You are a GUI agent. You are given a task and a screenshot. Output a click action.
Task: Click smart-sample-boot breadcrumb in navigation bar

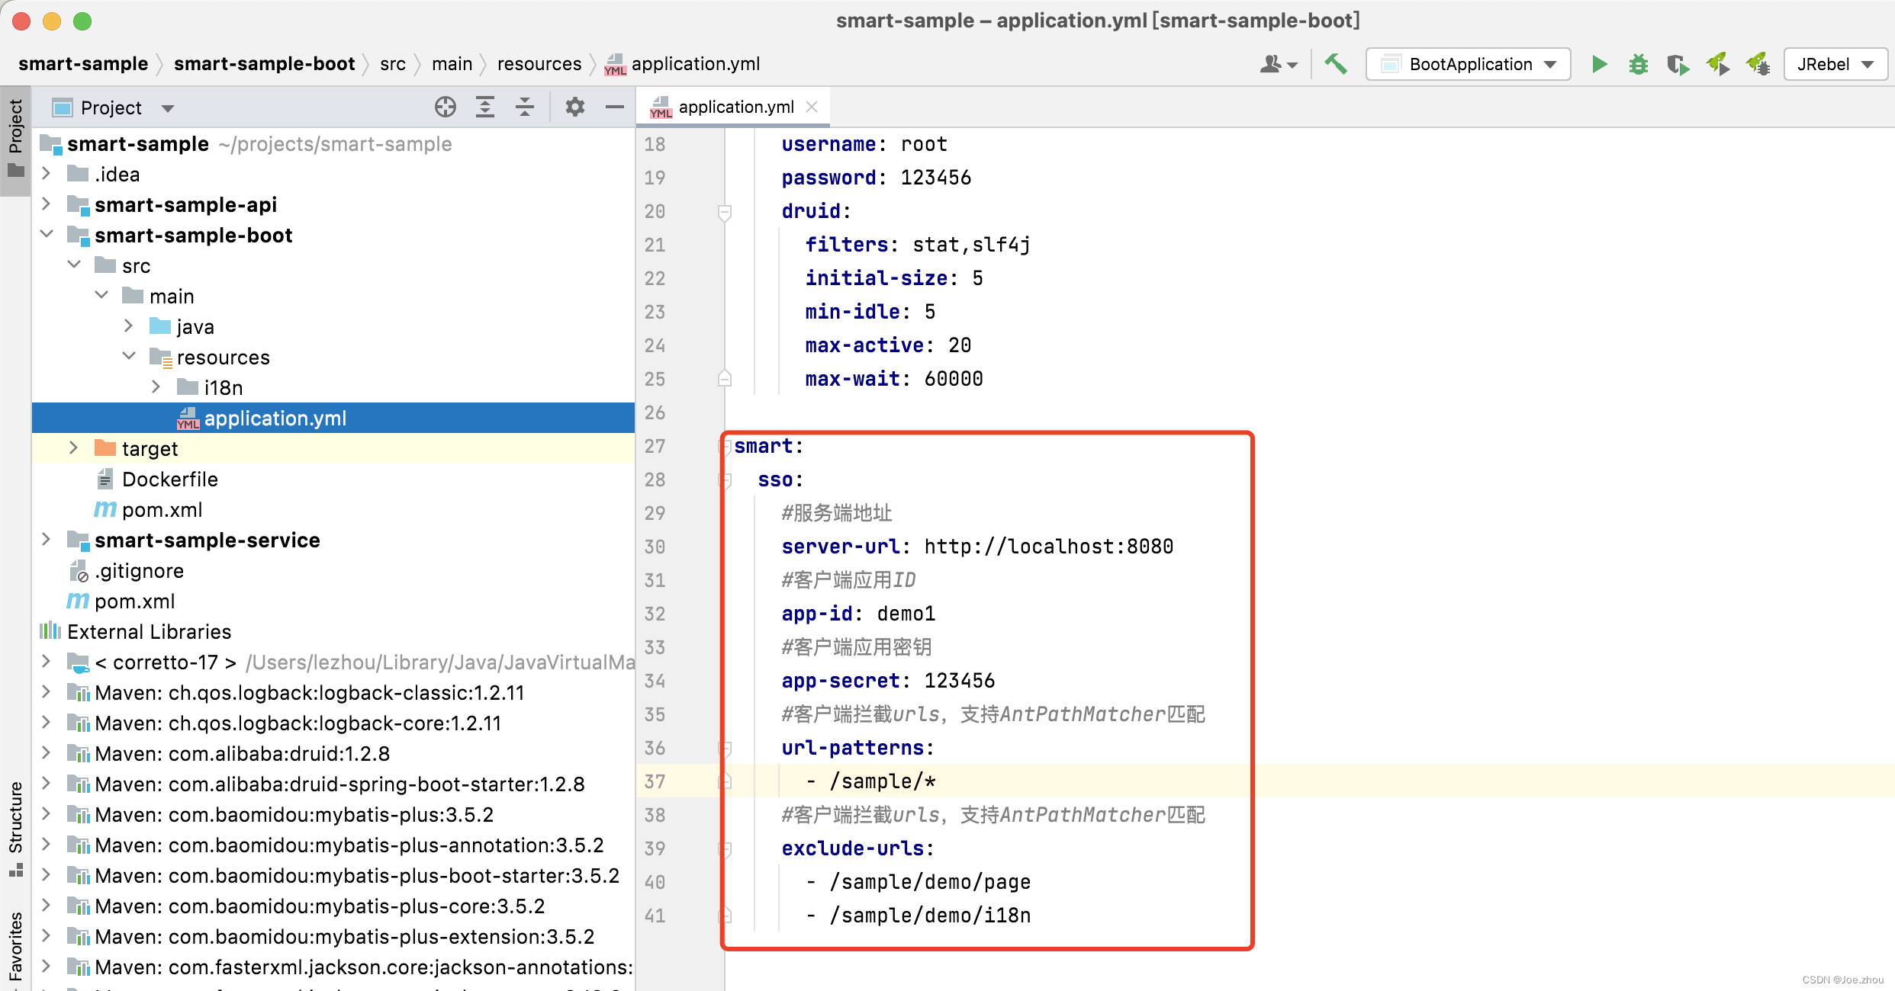tap(264, 64)
